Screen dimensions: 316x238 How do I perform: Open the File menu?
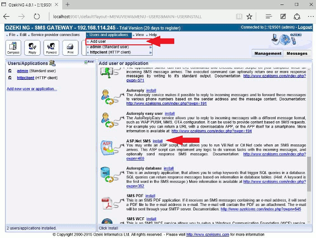click(12, 34)
